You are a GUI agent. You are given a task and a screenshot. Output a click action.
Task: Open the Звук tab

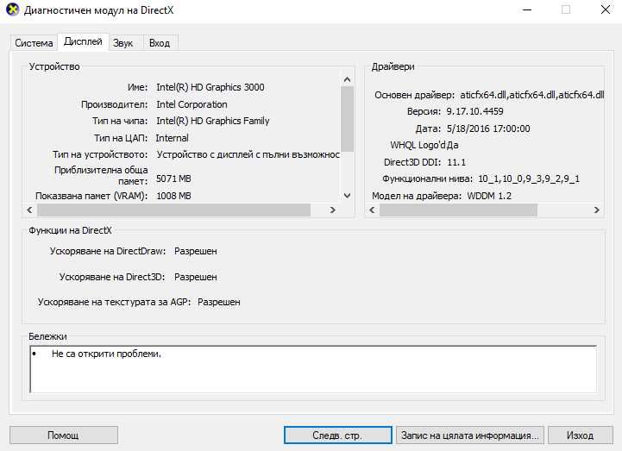coord(123,43)
